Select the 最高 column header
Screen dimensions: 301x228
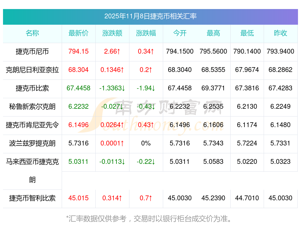213,33
